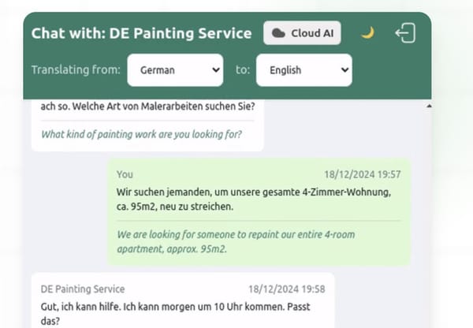Click the 19:58 message timestamp
This screenshot has height=328, width=473.
pos(286,289)
